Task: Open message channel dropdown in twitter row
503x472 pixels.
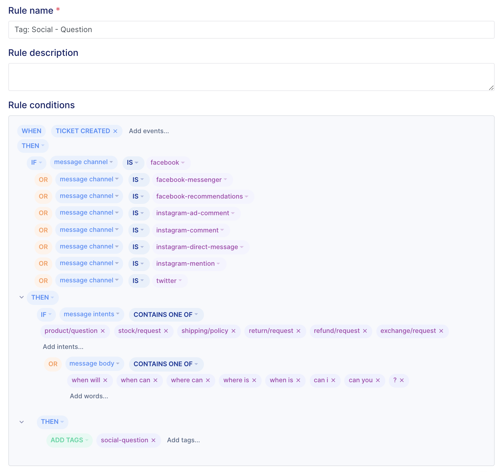Action: tap(89, 280)
